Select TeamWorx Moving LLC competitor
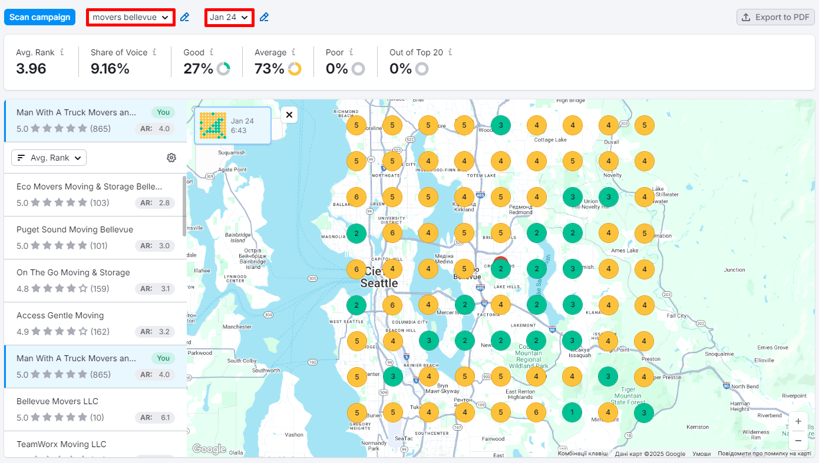Image resolution: width=819 pixels, height=463 pixels. 95,445
